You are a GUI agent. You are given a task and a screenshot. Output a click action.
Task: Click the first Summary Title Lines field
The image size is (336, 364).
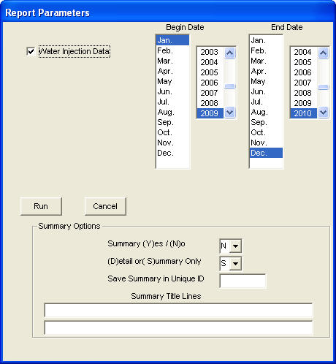pyautogui.click(x=178, y=310)
